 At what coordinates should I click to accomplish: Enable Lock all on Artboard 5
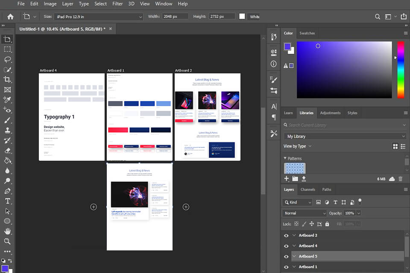327,224
